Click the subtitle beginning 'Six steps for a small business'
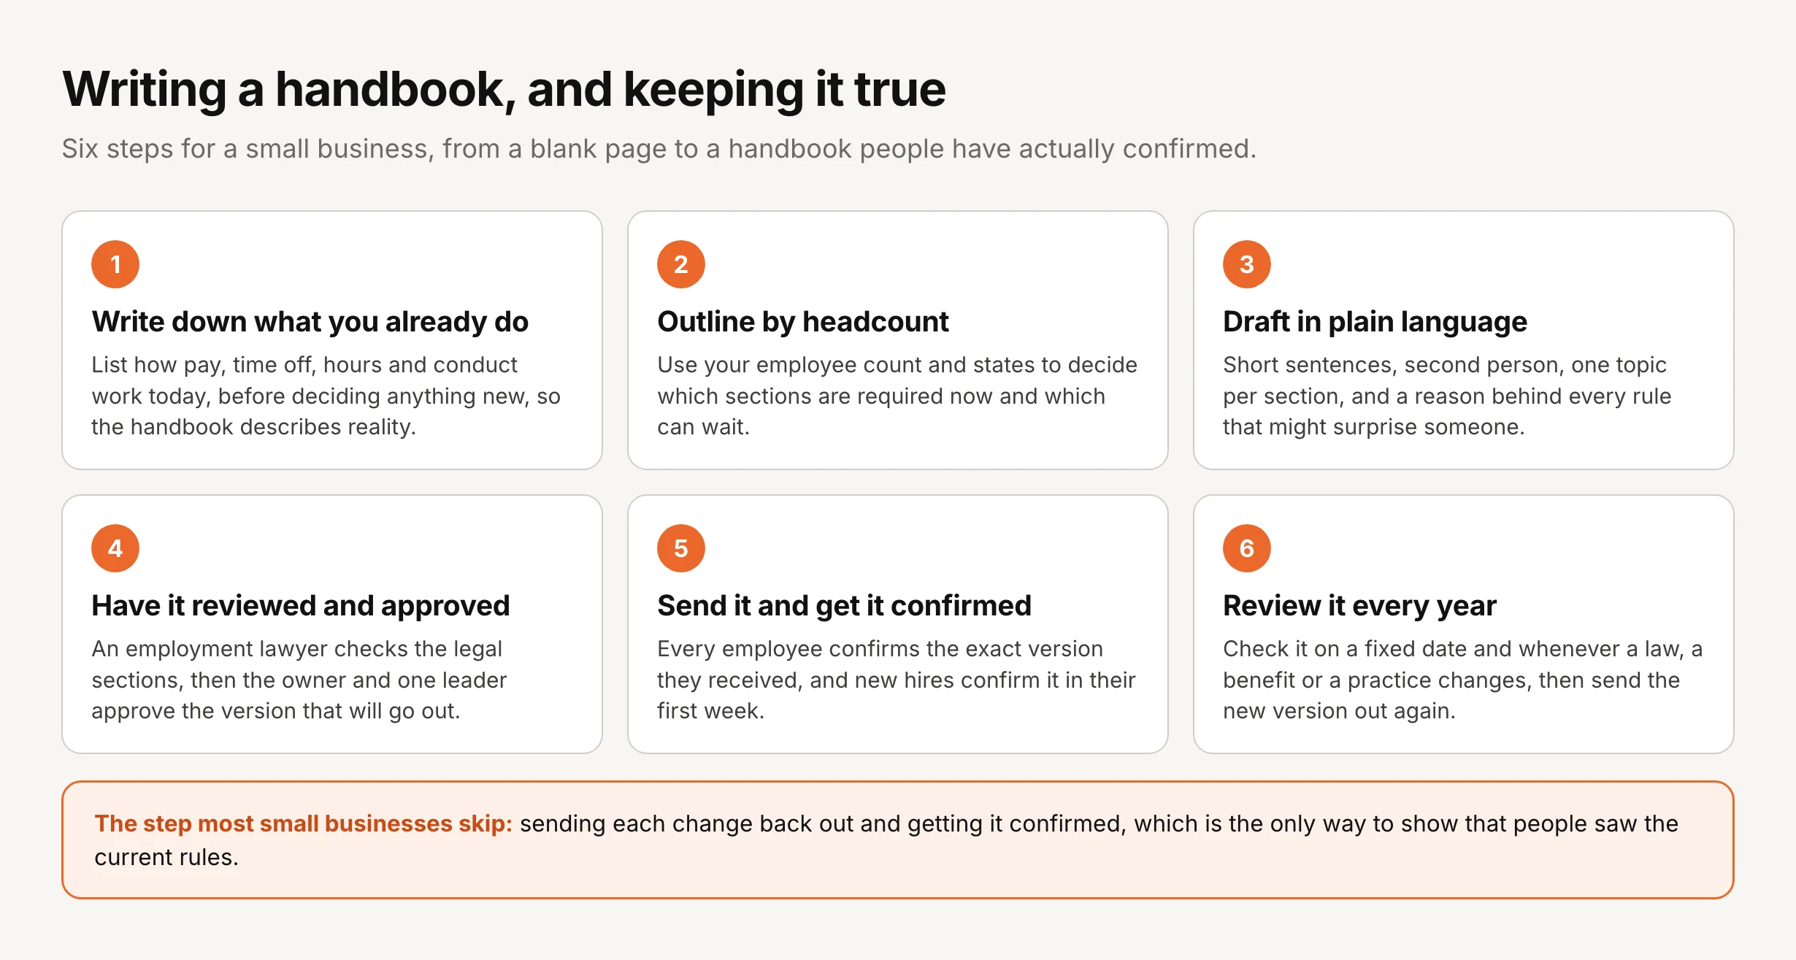The image size is (1796, 960). [x=659, y=149]
